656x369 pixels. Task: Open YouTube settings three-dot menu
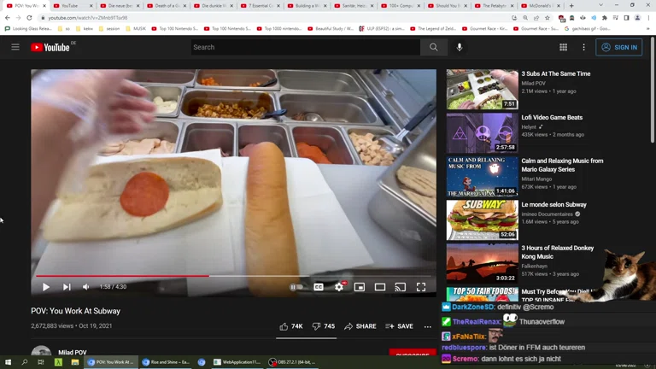[x=583, y=47]
